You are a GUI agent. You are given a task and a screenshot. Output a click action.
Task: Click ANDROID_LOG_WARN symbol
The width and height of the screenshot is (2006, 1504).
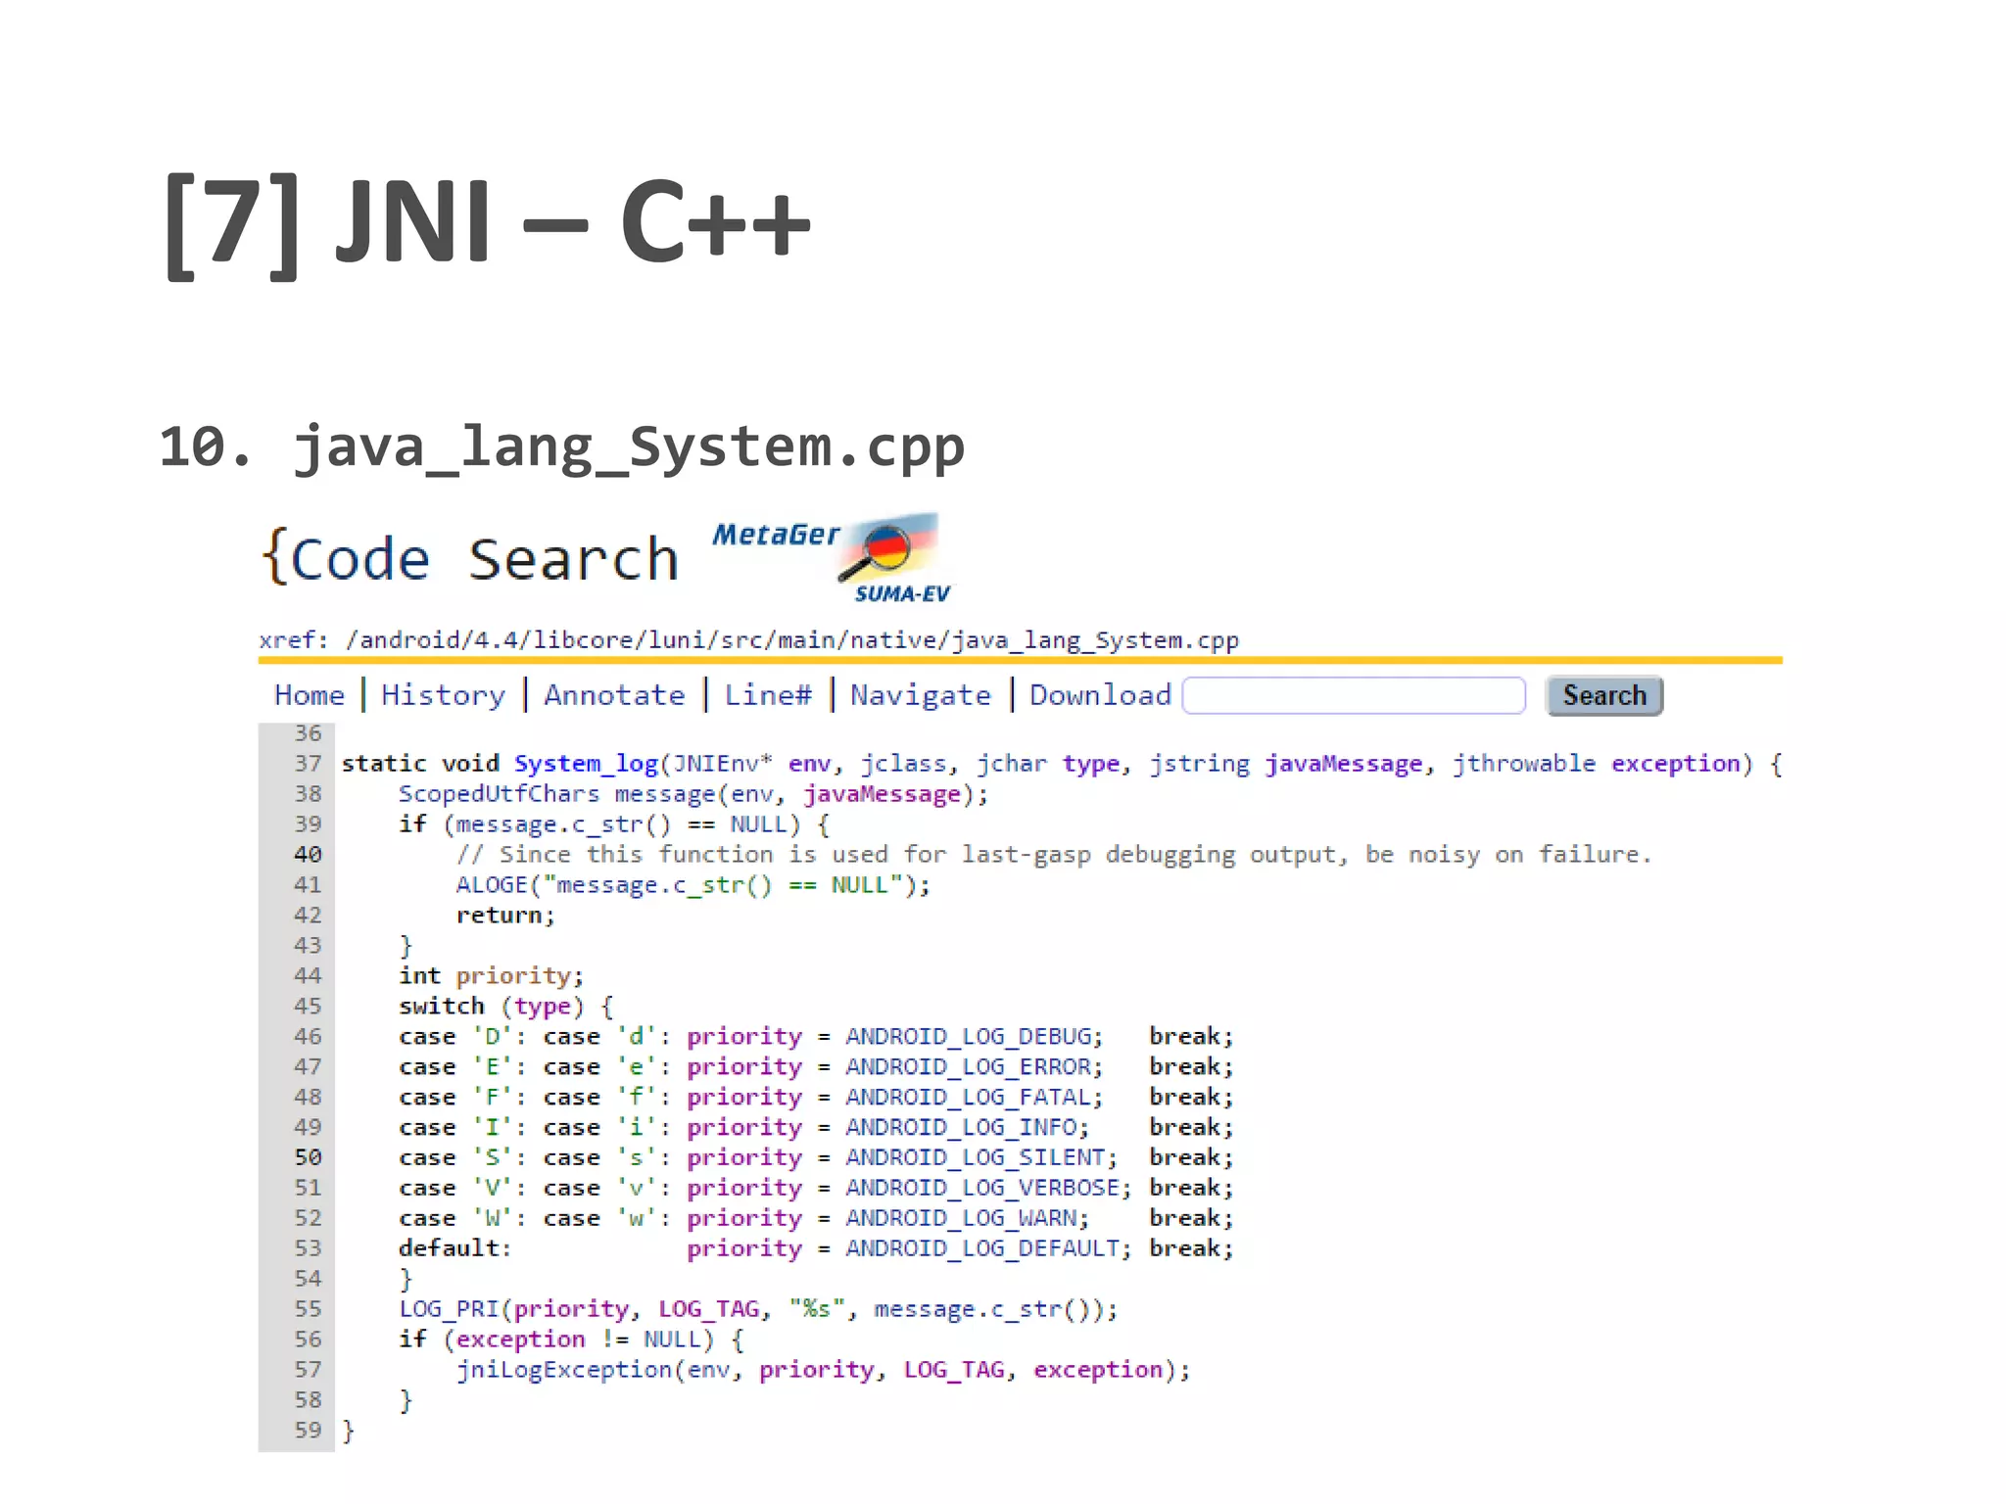(x=962, y=1218)
